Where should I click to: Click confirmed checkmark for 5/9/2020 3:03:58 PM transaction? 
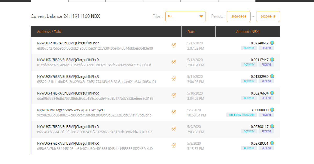pos(173,129)
